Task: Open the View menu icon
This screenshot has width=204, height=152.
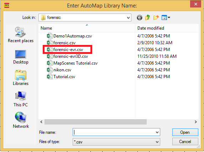Action: point(166,17)
